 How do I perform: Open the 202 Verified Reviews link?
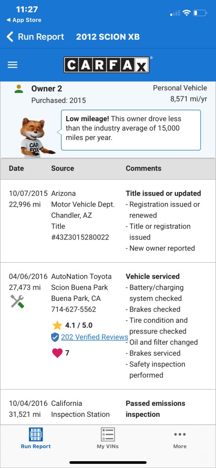click(x=95, y=337)
